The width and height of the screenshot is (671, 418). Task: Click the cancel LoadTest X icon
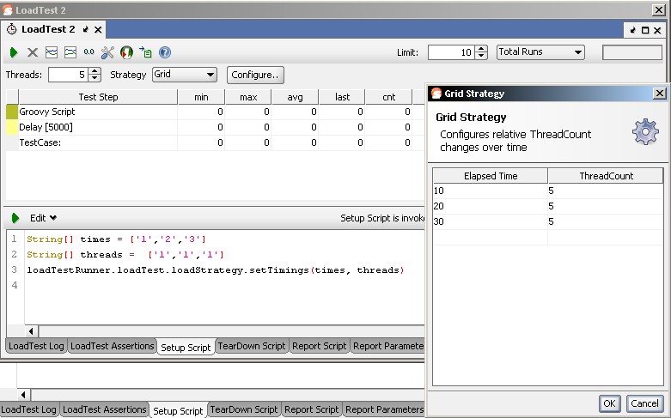tap(33, 52)
